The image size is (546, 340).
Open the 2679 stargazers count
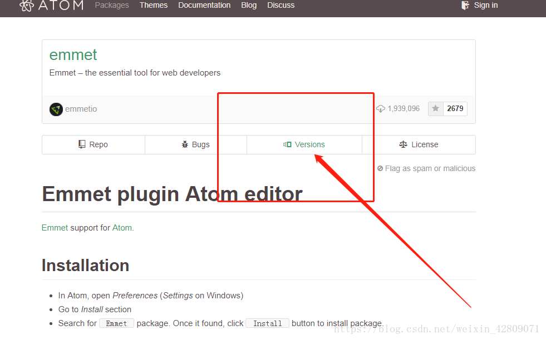[x=455, y=108]
